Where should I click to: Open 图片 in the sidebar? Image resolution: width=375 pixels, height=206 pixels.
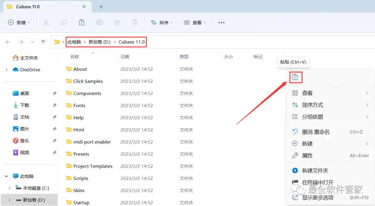click(x=21, y=129)
